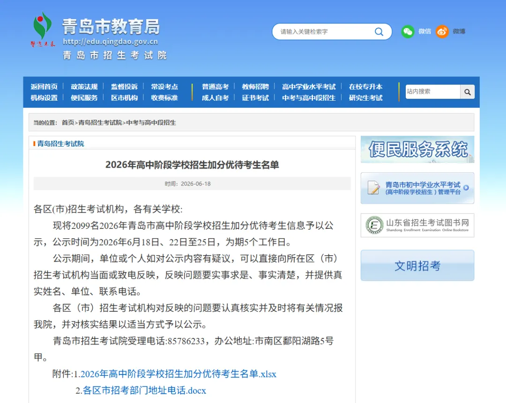Screen dimensions: 506x403
Task: Click the 微信 label in header
Action: coord(424,32)
